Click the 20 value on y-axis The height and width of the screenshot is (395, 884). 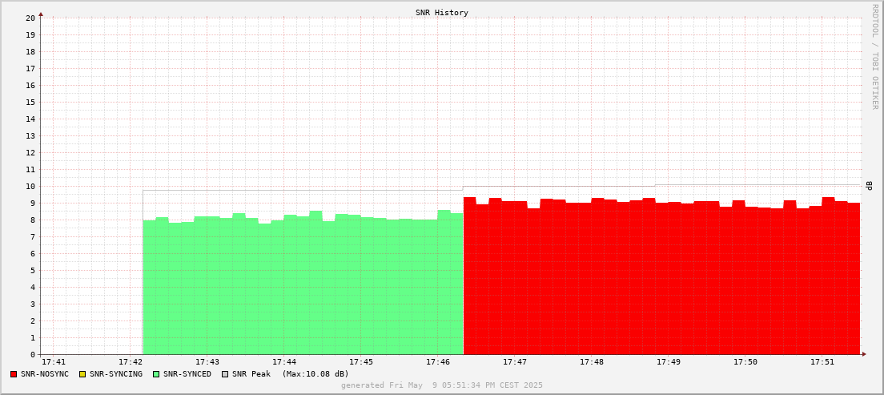click(x=30, y=18)
